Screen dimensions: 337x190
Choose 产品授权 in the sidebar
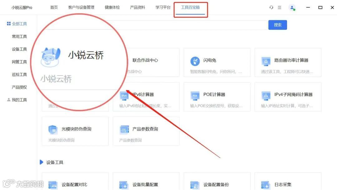click(x=19, y=87)
